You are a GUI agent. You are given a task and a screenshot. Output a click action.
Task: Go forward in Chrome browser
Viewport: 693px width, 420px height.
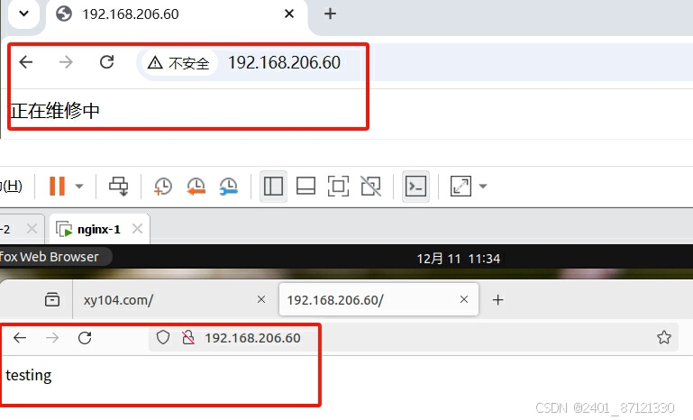pyautogui.click(x=66, y=62)
